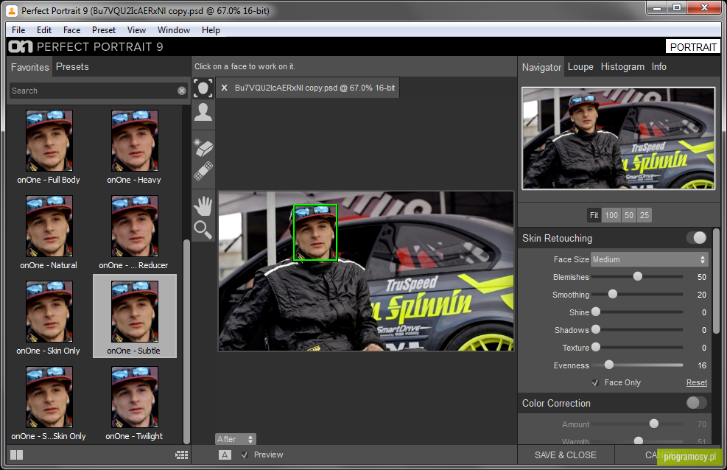Set navigator zoom to 25
The height and width of the screenshot is (470, 727).
tap(645, 215)
